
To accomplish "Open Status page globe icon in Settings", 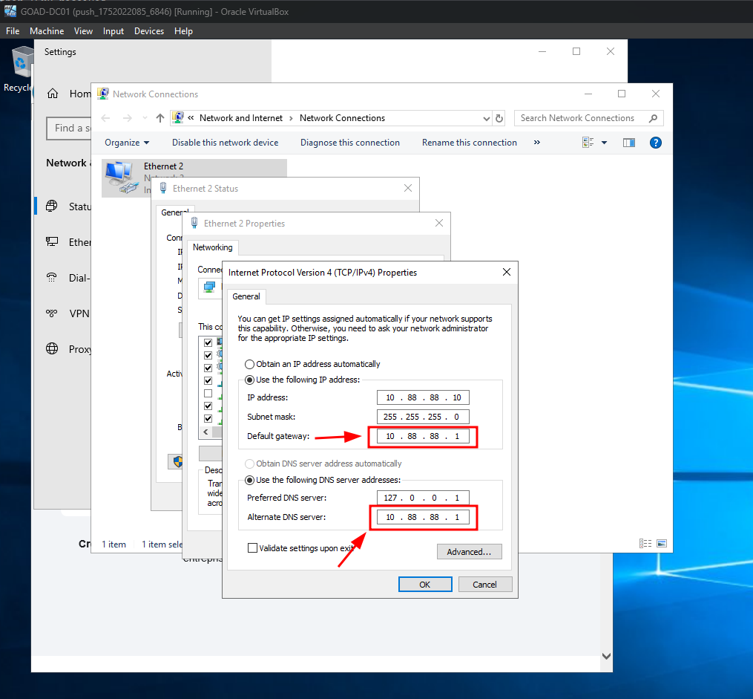I will pyautogui.click(x=52, y=207).
